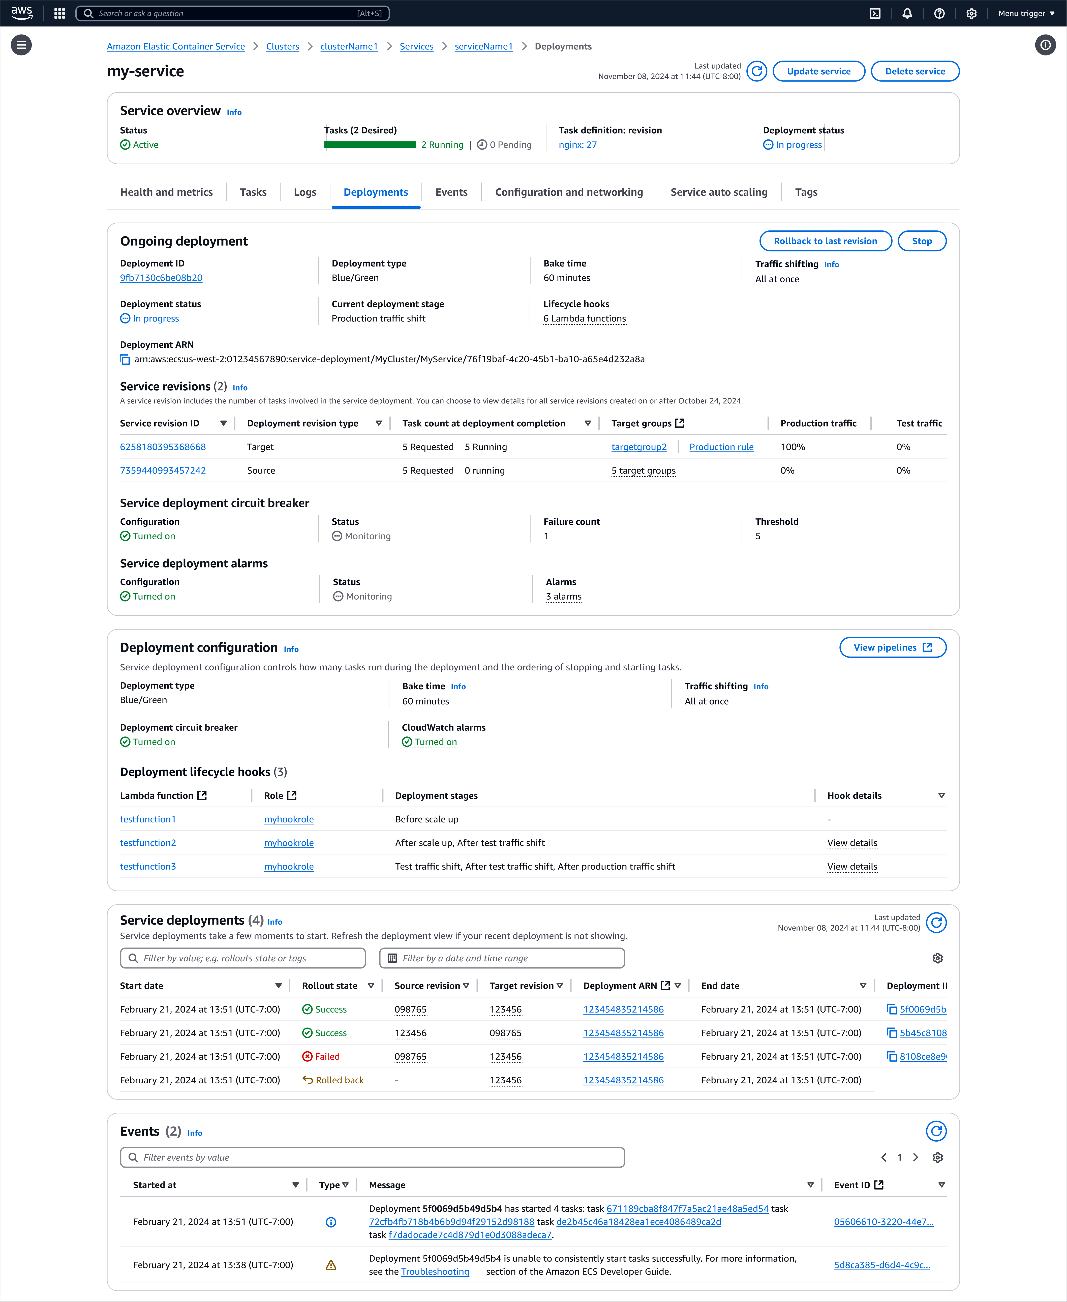The image size is (1067, 1302).
Task: Go to previous events page
Action: pos(884,1158)
